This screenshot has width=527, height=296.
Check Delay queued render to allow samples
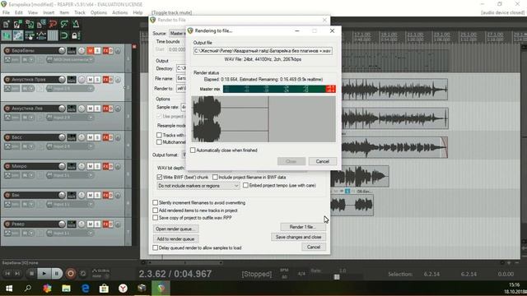[x=156, y=247]
